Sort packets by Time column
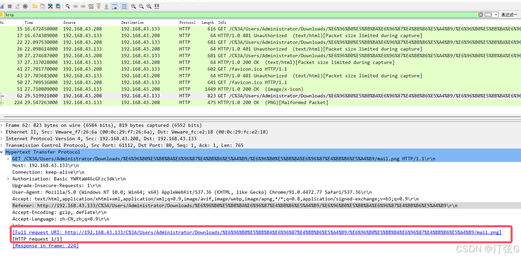 [43, 22]
